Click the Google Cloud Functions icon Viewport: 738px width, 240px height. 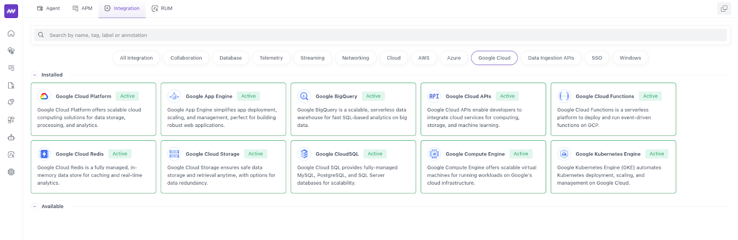tap(564, 96)
